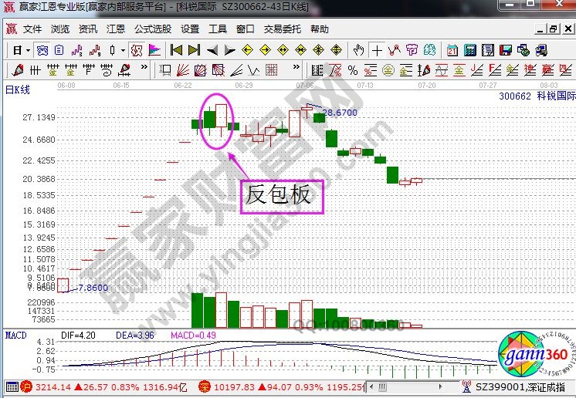The image size is (576, 398).
Task: Open the 交易委托 menu
Action: point(283,29)
